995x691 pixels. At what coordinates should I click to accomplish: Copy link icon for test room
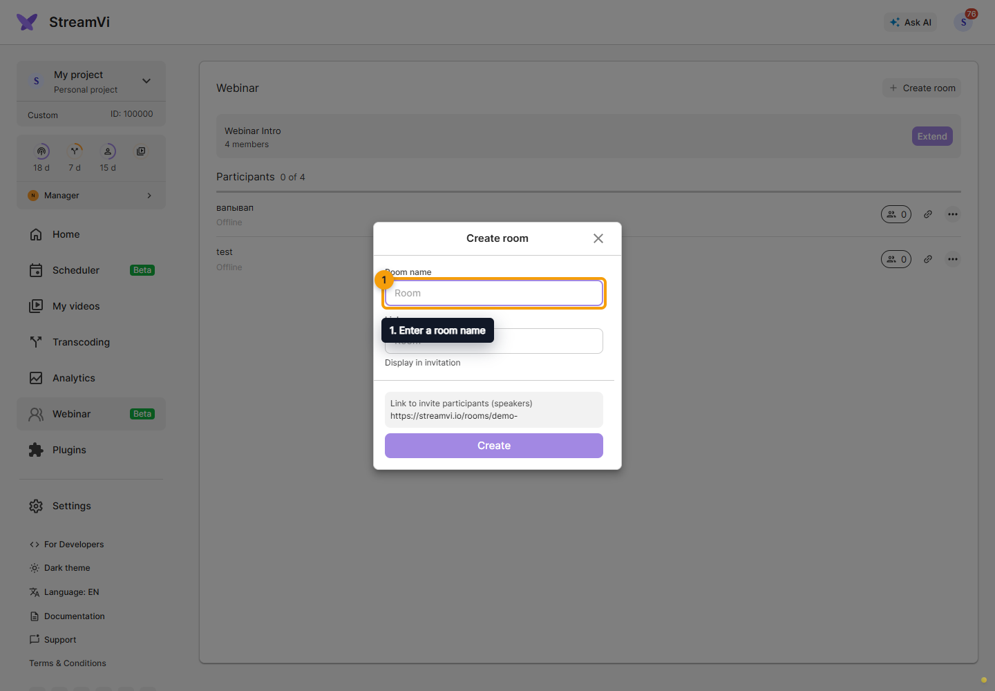click(x=928, y=259)
